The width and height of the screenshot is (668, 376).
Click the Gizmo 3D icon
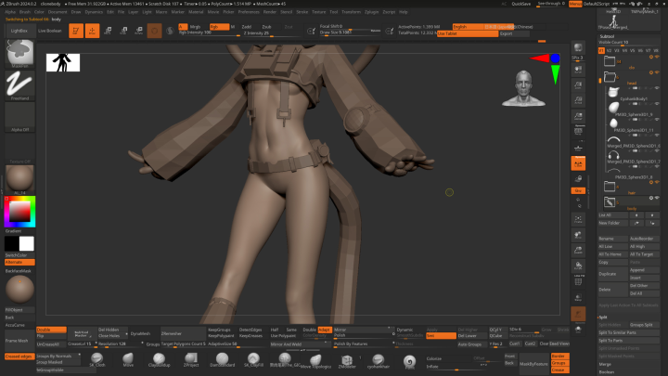[154, 31]
